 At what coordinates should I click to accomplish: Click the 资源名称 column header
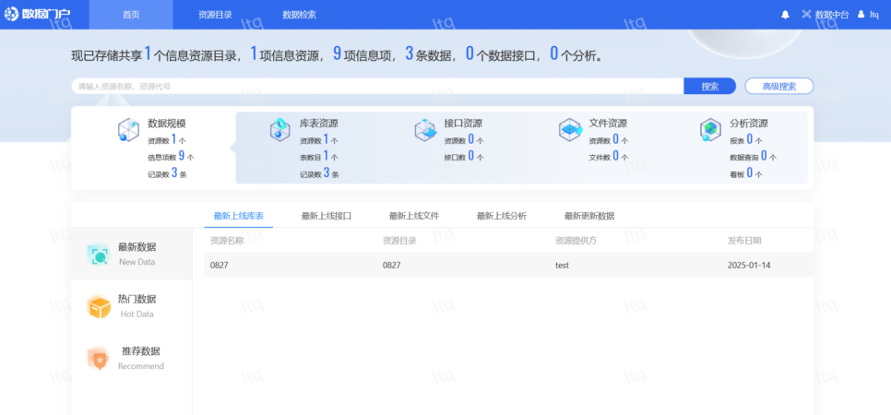coord(227,241)
